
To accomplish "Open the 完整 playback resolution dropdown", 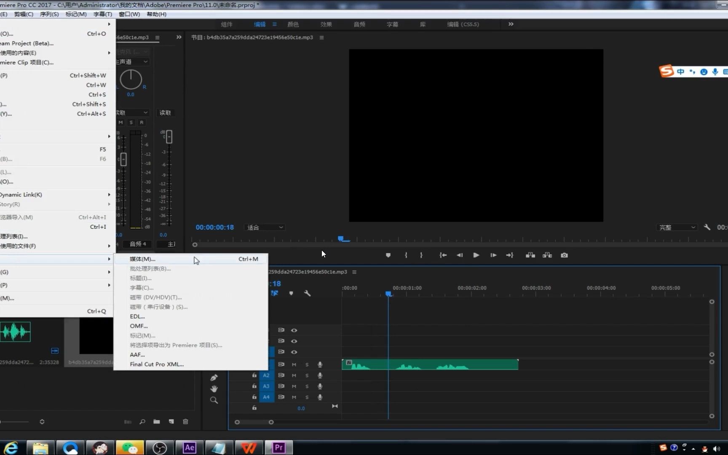I will [x=677, y=227].
